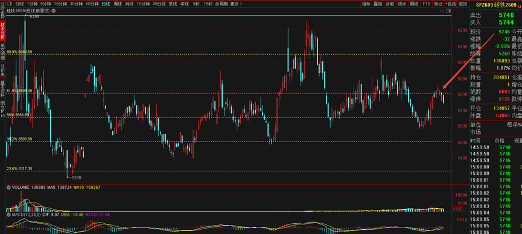Click the diamond icon above the chart
Viewport: 522px width, 234px height.
pos(442,11)
